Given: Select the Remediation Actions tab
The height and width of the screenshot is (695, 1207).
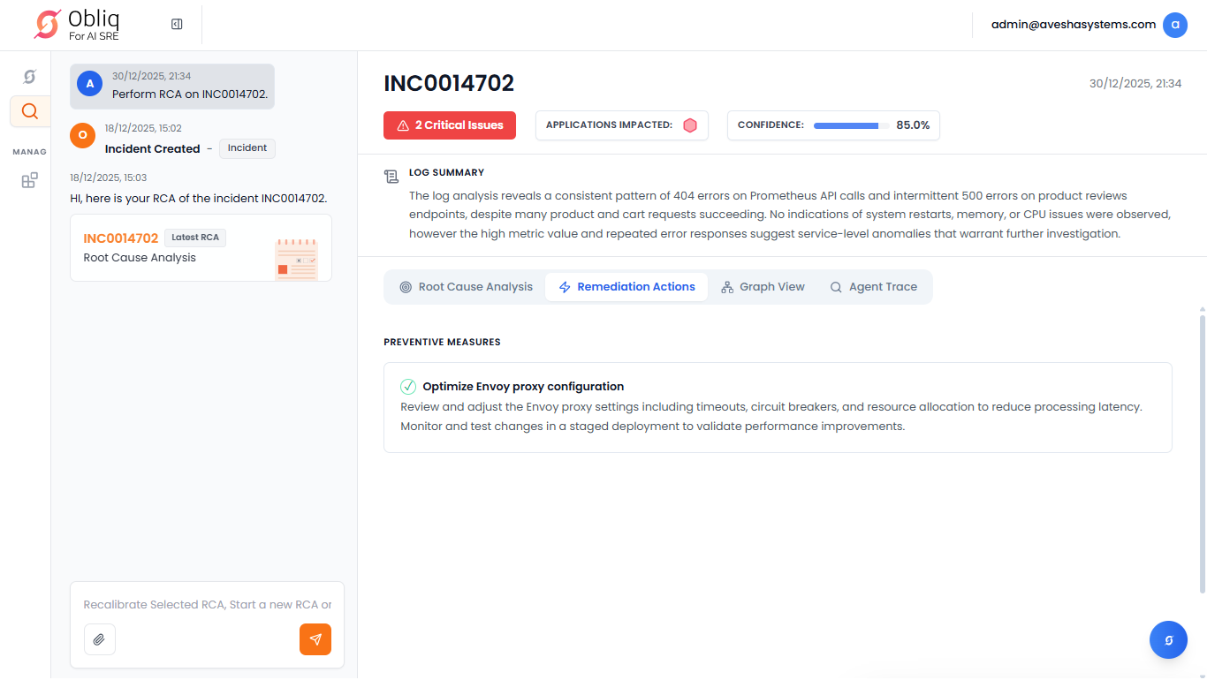Looking at the screenshot, I should pyautogui.click(x=626, y=287).
